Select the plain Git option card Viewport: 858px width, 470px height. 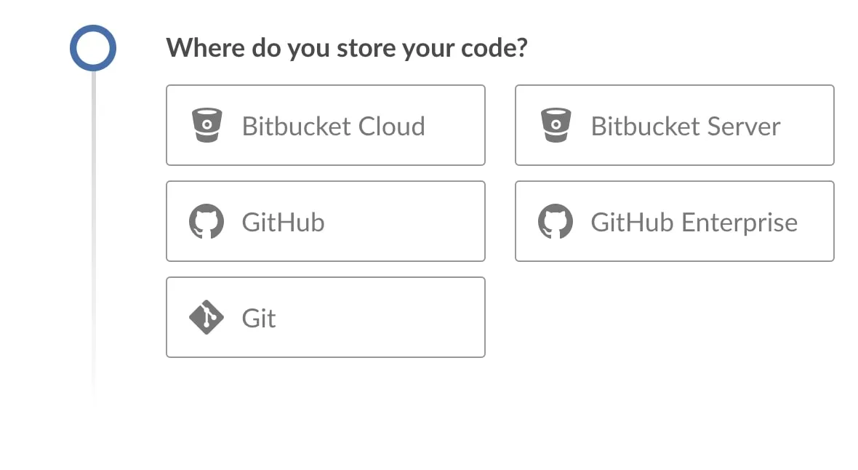coord(326,317)
